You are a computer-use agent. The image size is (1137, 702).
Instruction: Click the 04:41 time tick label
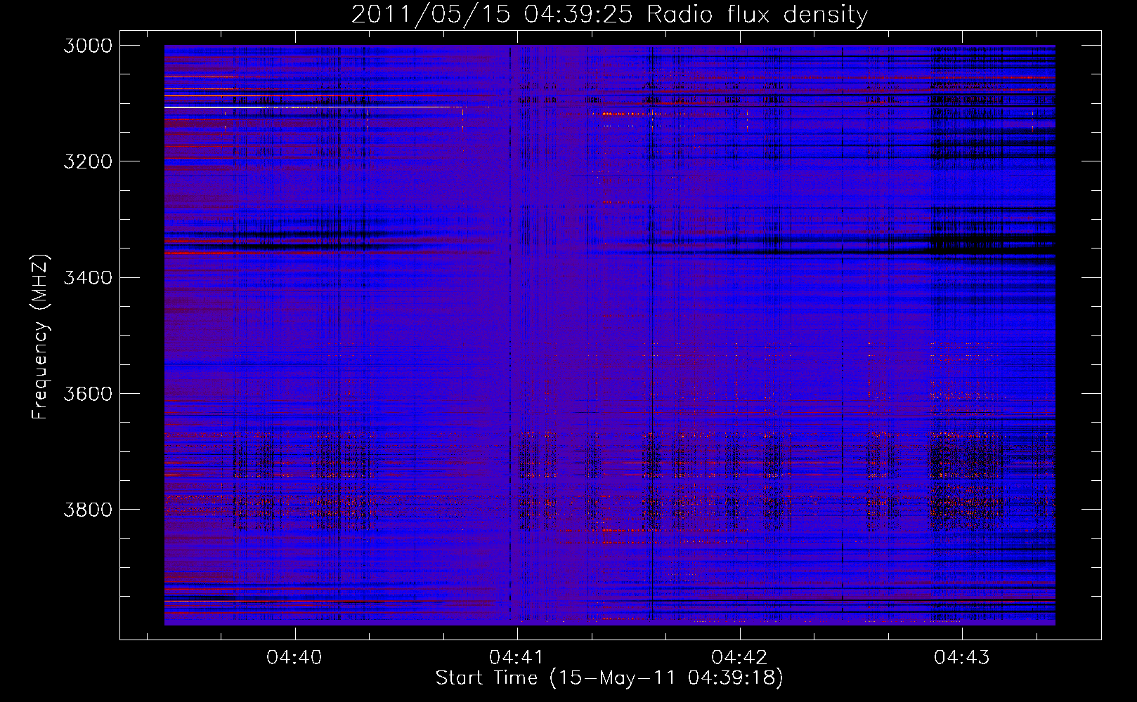pos(516,657)
